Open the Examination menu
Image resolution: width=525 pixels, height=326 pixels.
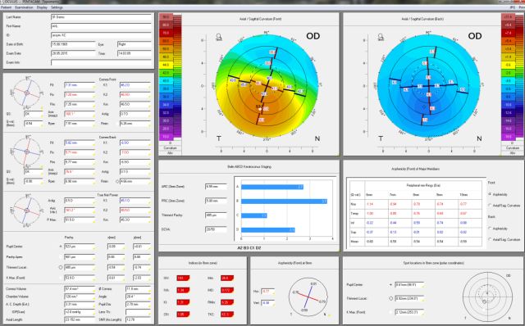point(24,7)
